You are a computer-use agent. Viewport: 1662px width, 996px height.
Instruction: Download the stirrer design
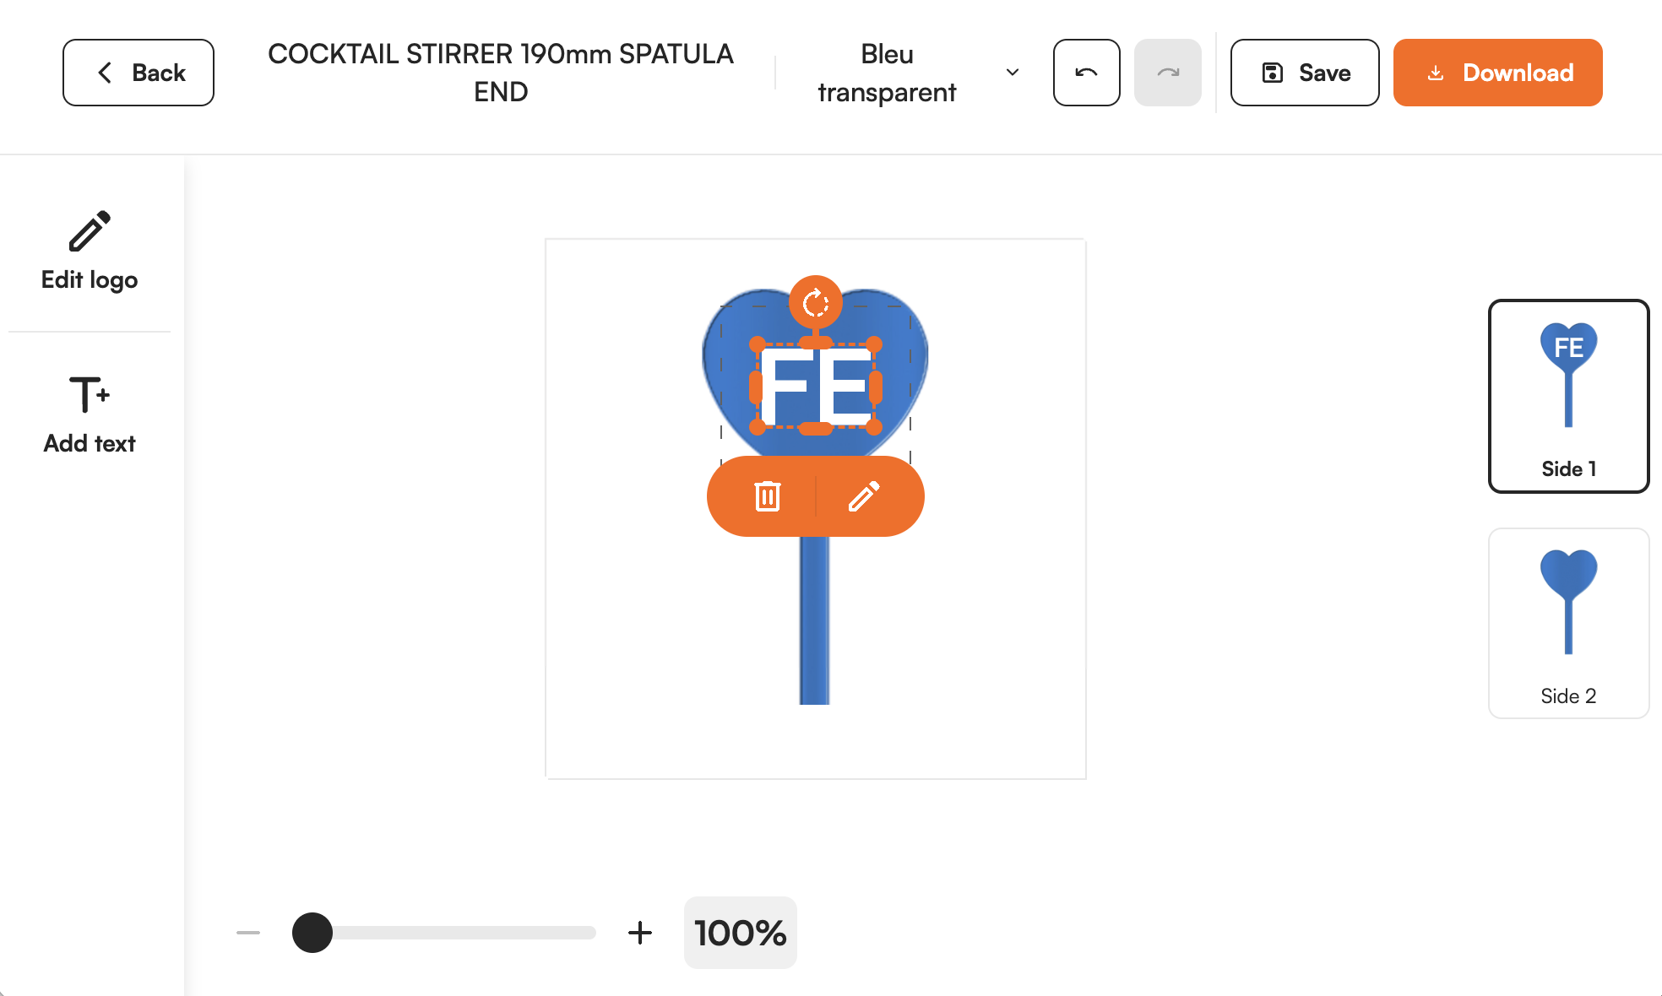[x=1497, y=73]
